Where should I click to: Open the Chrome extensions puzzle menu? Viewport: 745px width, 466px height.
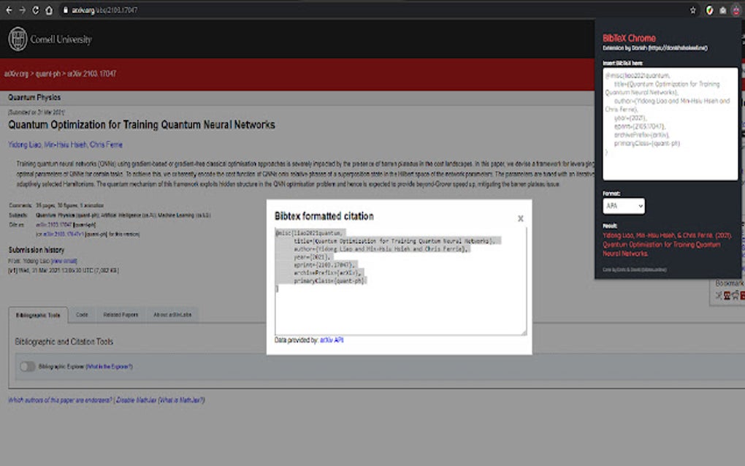tap(722, 10)
